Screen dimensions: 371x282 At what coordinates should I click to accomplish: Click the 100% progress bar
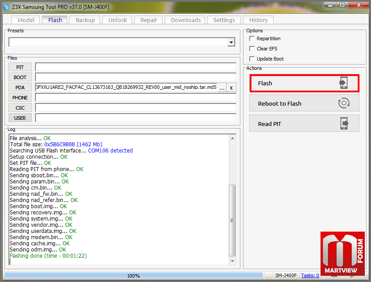[133, 276]
